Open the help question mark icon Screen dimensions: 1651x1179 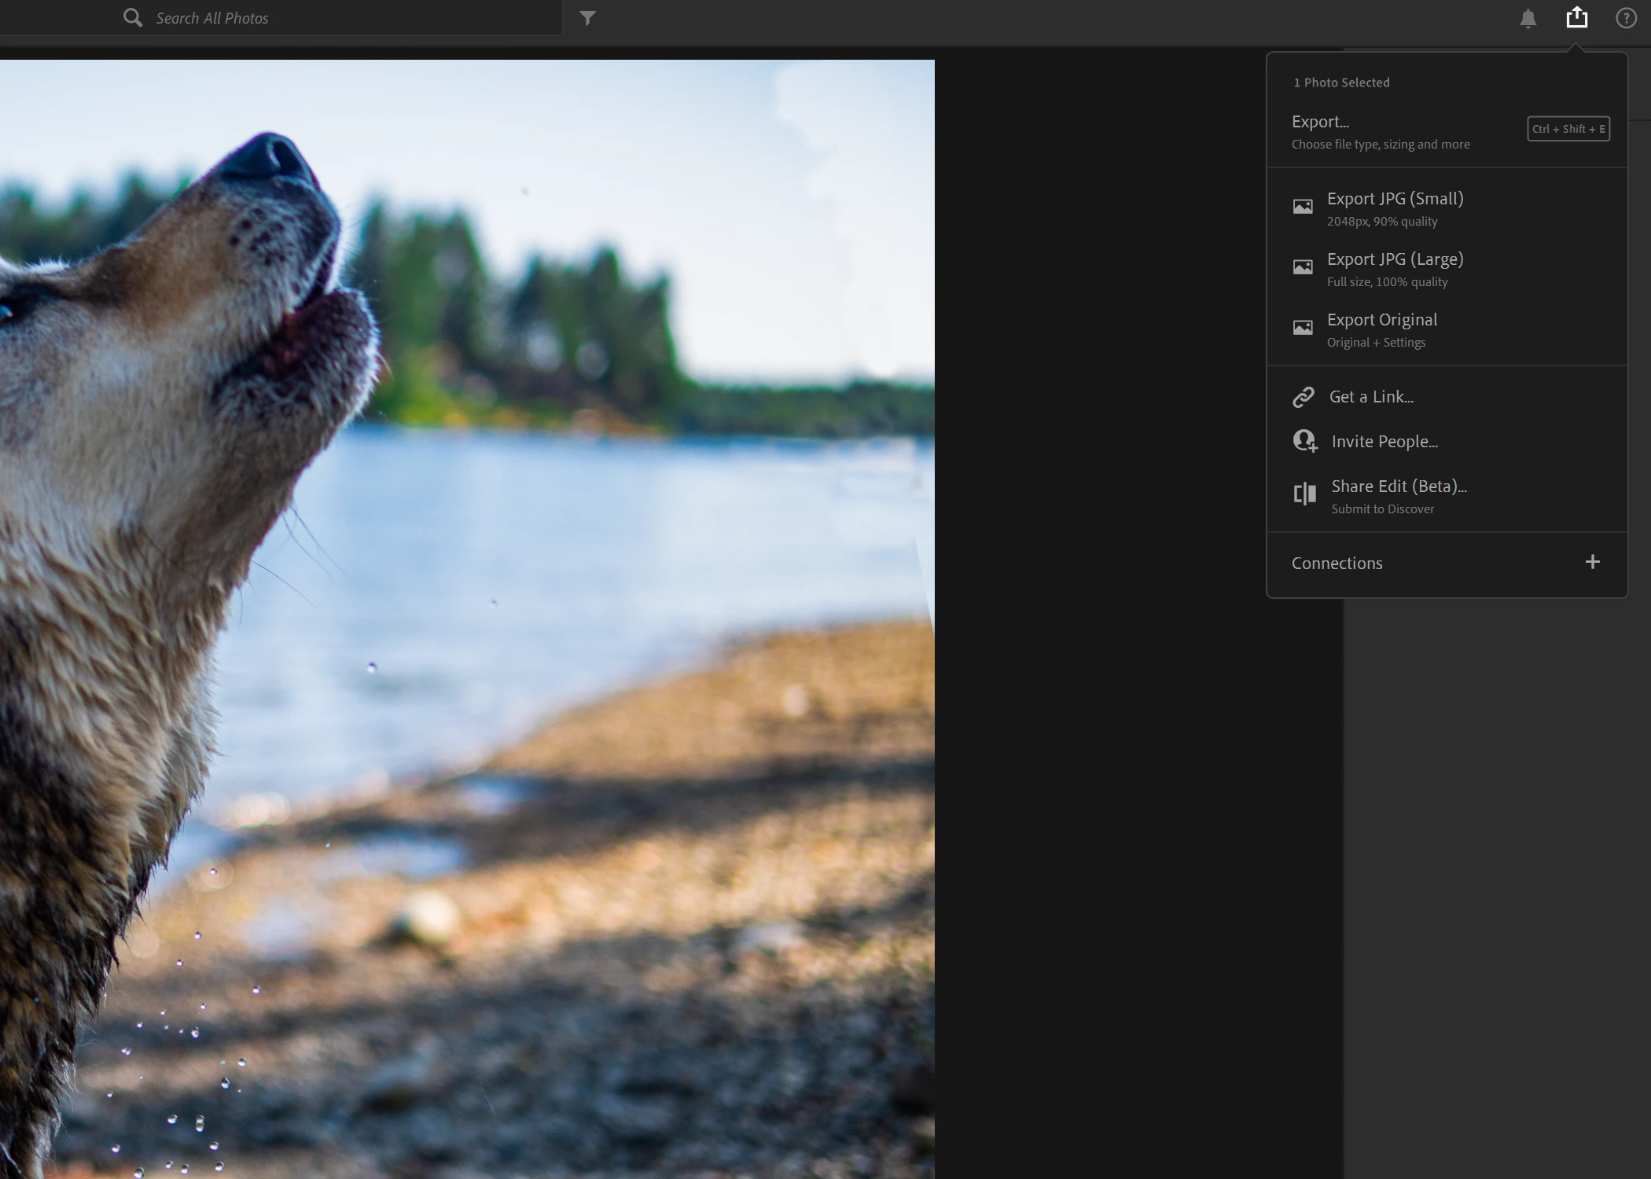[1626, 18]
